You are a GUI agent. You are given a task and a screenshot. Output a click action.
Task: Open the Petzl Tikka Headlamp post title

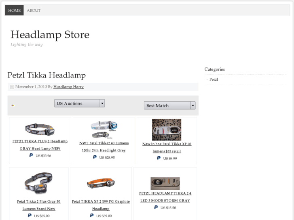tap(47, 75)
